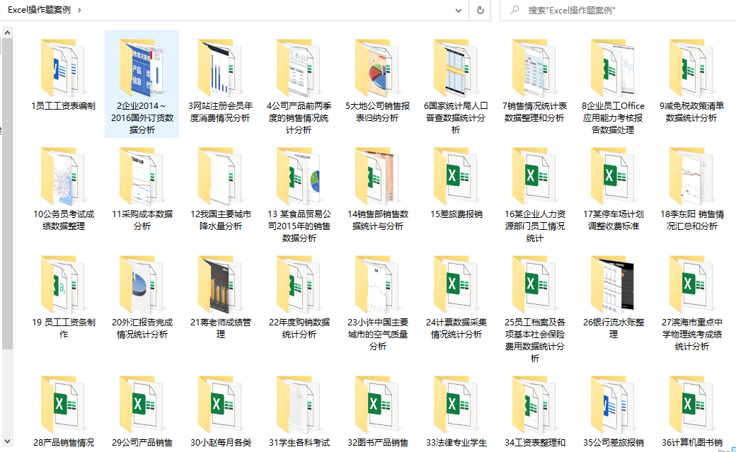The image size is (736, 452).
Task: Open folder 29公司产品销售
Action: 142,411
